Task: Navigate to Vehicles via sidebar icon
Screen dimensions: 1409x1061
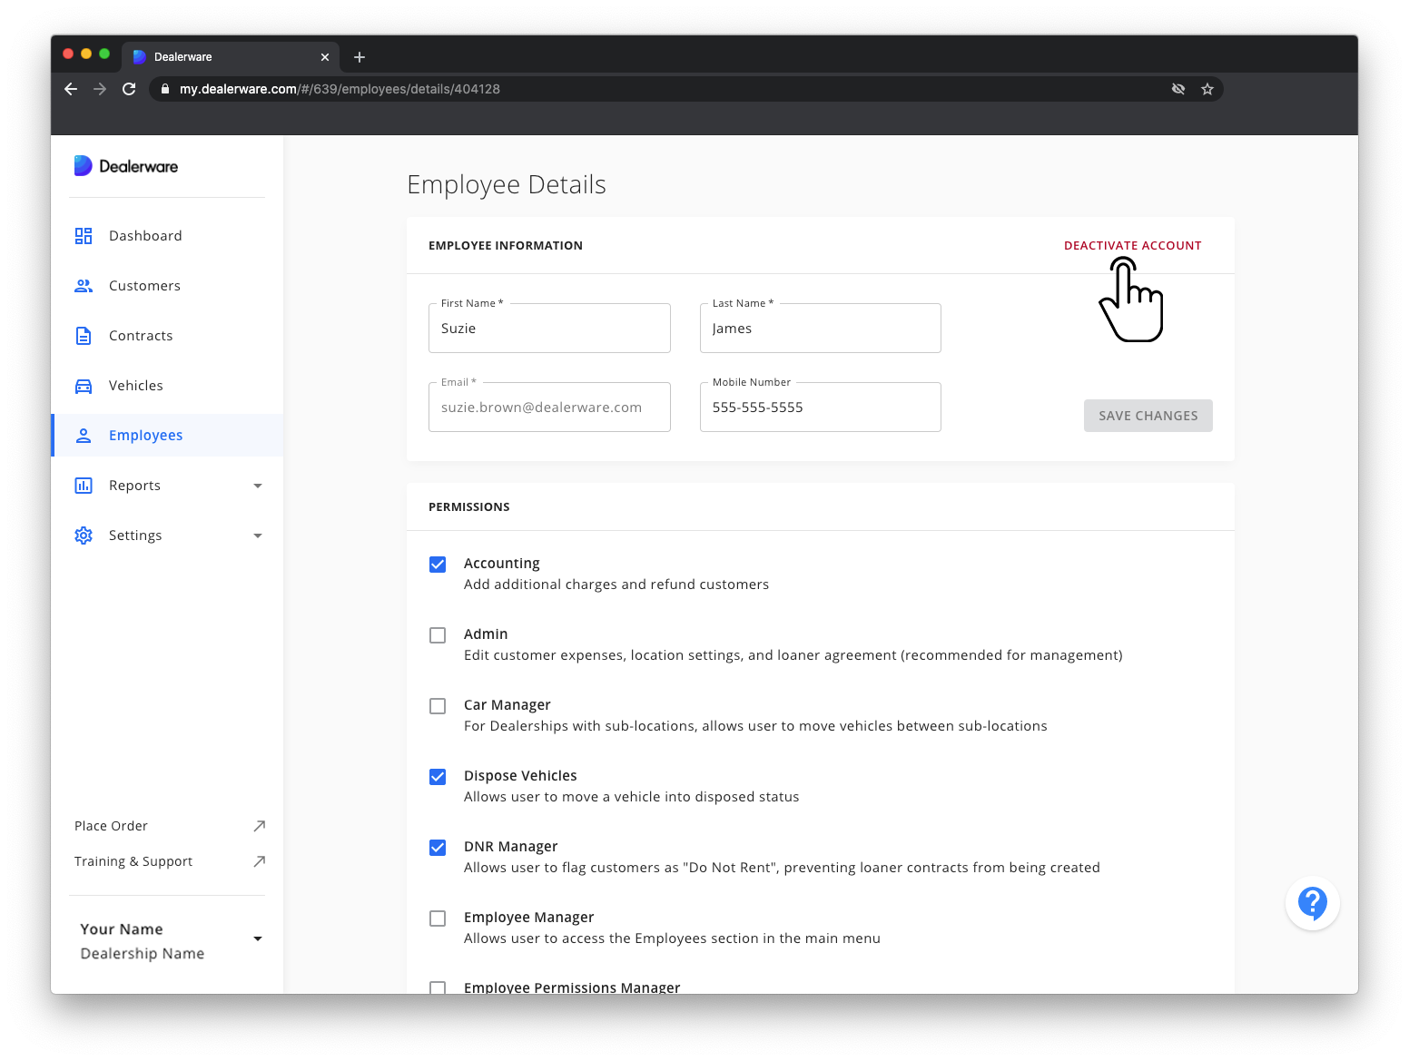Action: pos(84,385)
